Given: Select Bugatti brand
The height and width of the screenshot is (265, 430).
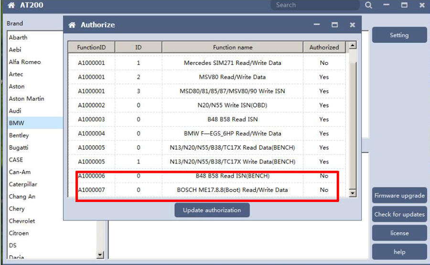Looking at the screenshot, I should click(x=18, y=148).
